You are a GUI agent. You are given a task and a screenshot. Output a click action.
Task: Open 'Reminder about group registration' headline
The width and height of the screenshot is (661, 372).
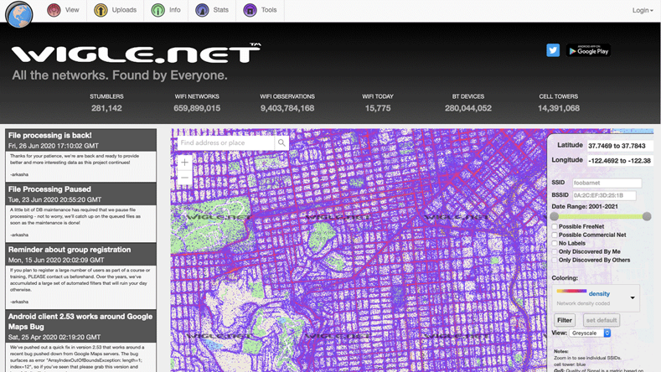tap(70, 250)
